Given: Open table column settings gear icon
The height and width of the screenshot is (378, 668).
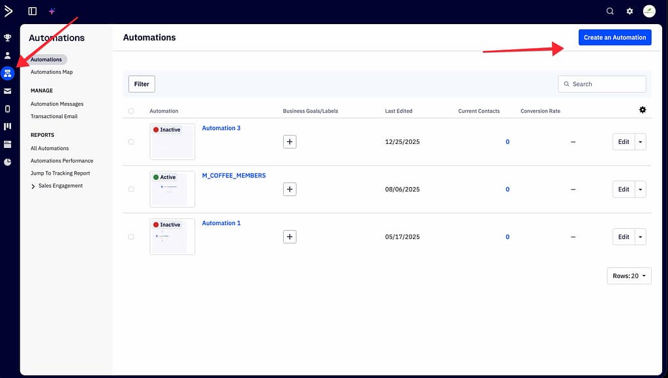Looking at the screenshot, I should tap(642, 110).
